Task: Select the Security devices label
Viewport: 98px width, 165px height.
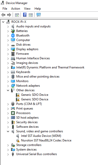Action: click(x=27, y=122)
